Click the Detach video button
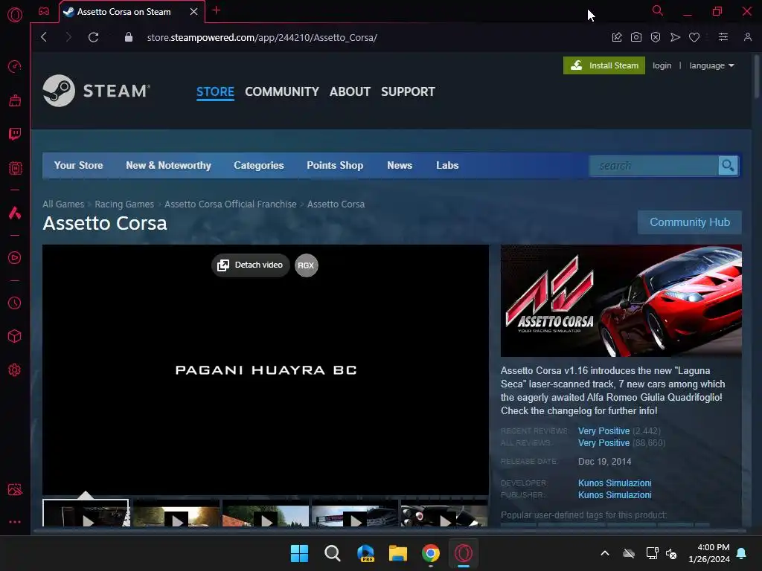 [250, 265]
